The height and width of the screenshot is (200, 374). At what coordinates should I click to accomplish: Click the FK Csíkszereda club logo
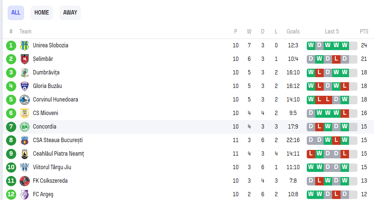click(x=25, y=181)
